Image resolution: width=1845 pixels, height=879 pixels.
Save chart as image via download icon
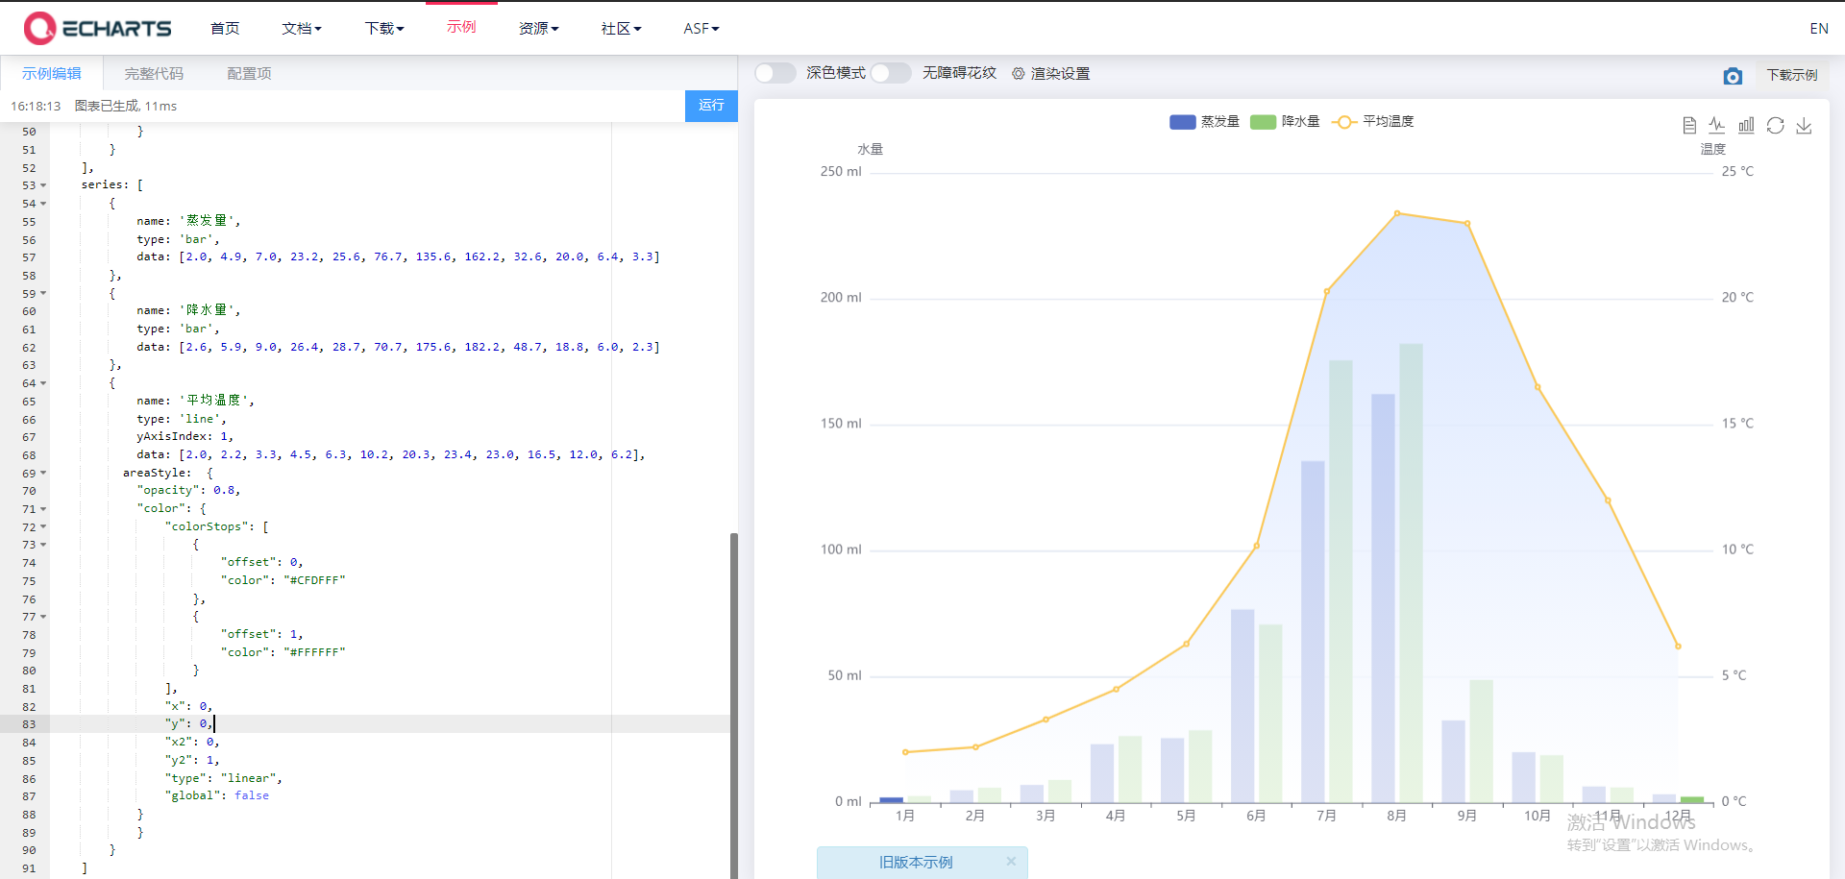(x=1805, y=126)
